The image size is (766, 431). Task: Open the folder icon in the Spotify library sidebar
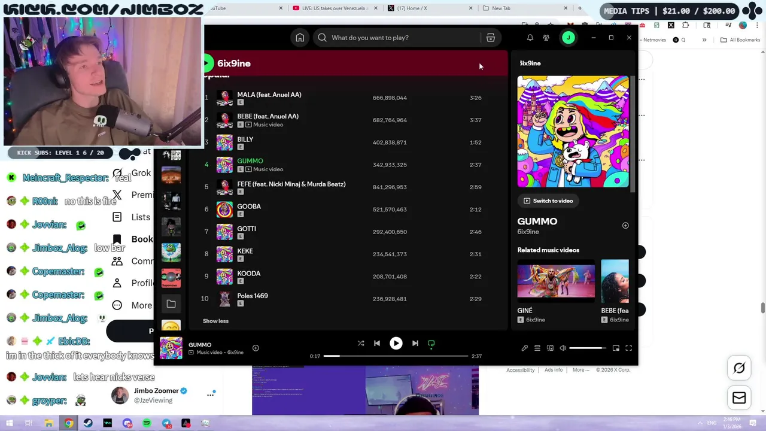pos(171,304)
